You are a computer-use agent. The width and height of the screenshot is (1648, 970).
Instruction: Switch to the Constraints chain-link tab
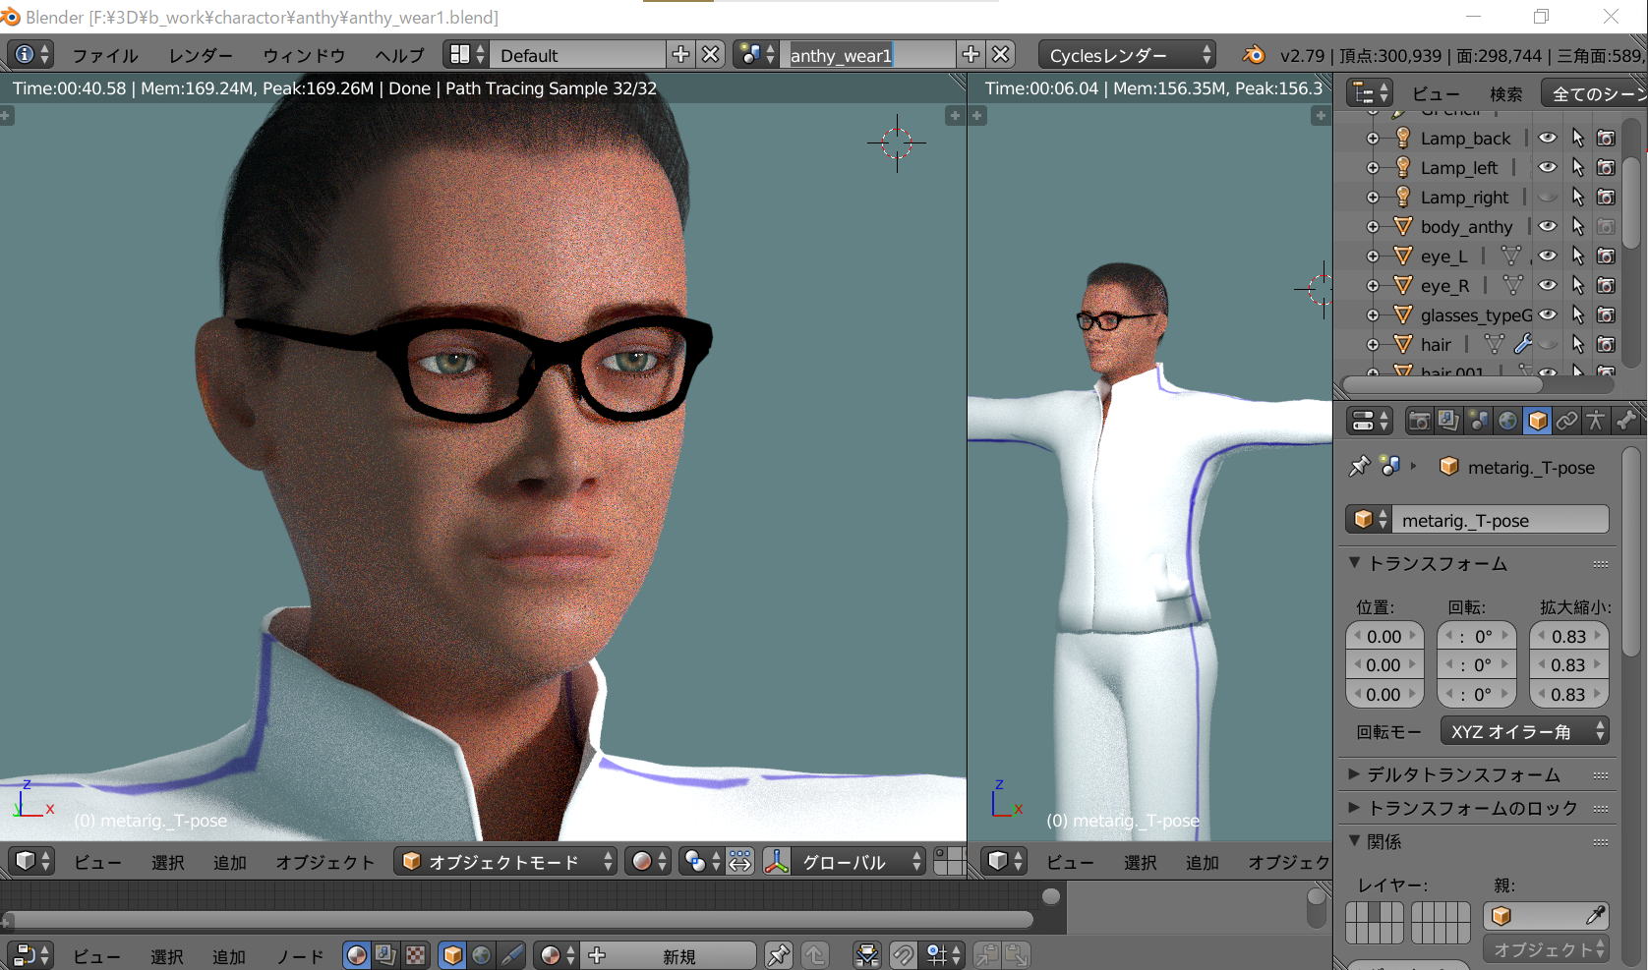click(x=1566, y=422)
